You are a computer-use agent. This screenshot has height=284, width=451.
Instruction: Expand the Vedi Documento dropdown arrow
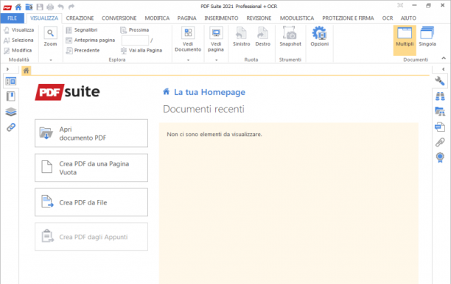click(x=188, y=60)
